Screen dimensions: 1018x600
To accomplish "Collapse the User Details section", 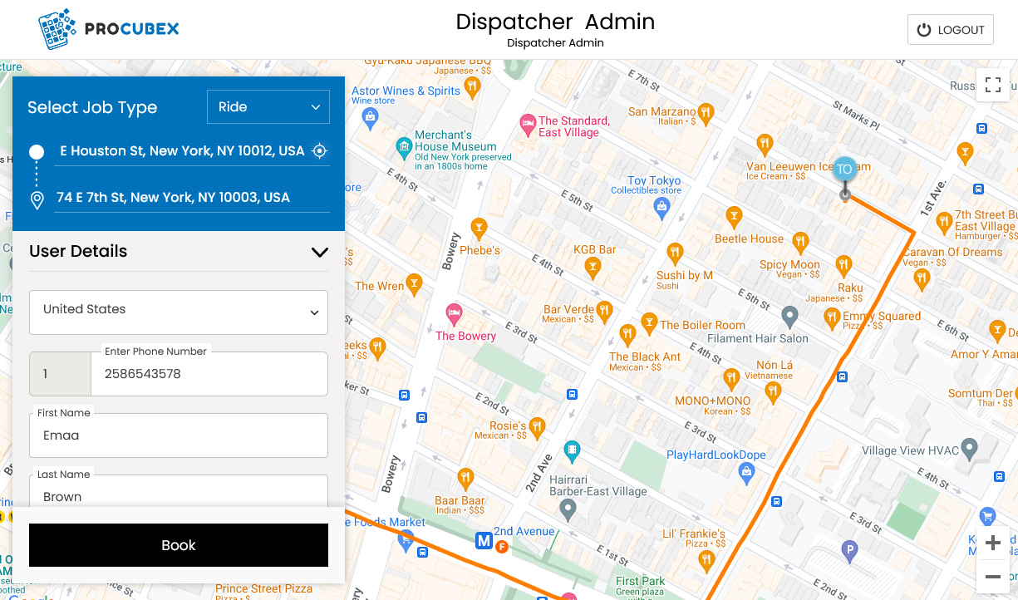I will [319, 252].
